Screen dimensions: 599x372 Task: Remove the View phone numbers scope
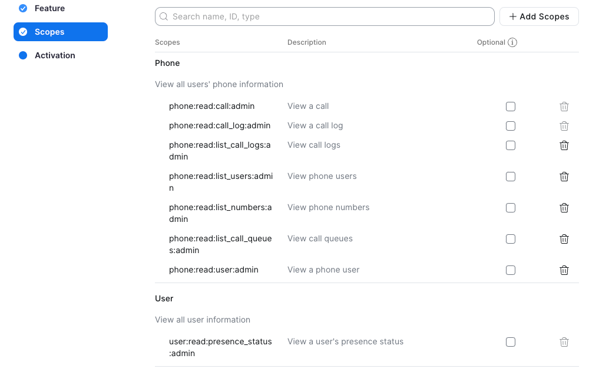coord(564,208)
